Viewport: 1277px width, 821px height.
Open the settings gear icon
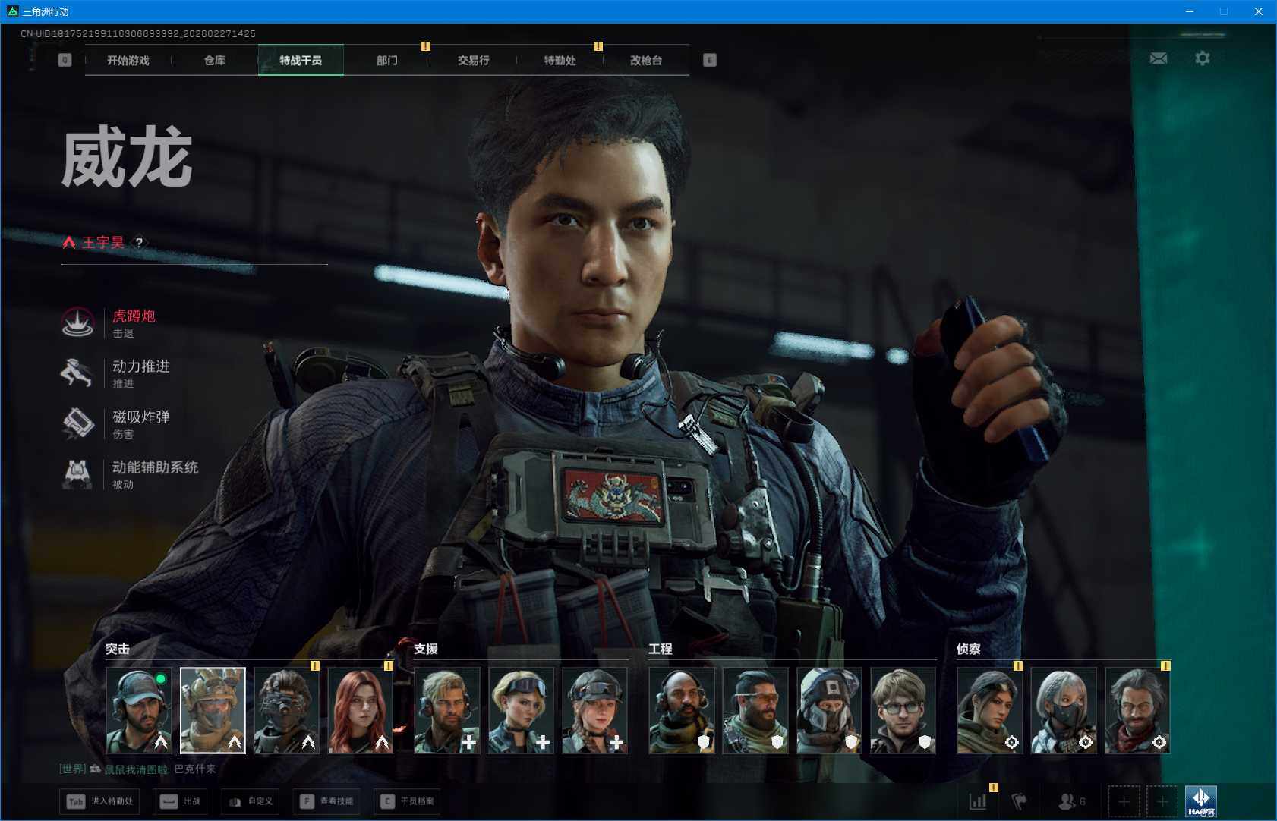coord(1202,58)
